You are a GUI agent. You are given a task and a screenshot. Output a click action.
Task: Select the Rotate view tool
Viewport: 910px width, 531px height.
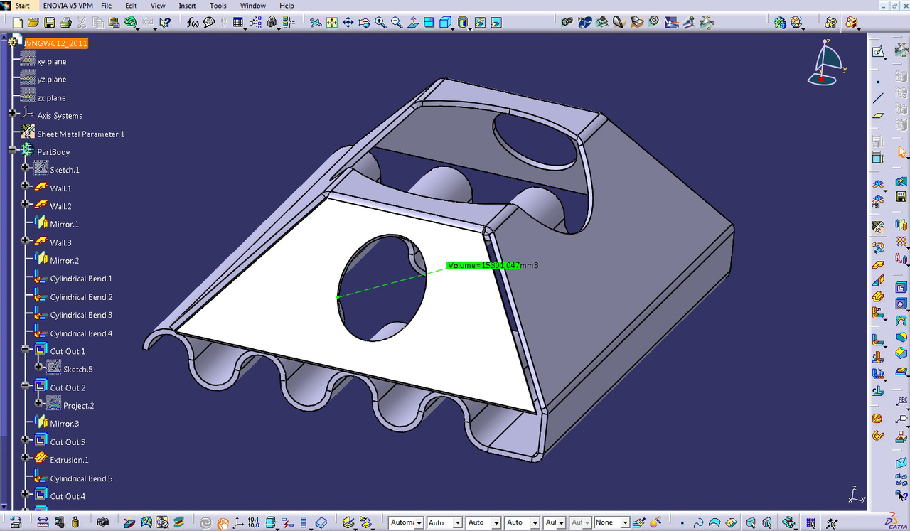point(365,23)
